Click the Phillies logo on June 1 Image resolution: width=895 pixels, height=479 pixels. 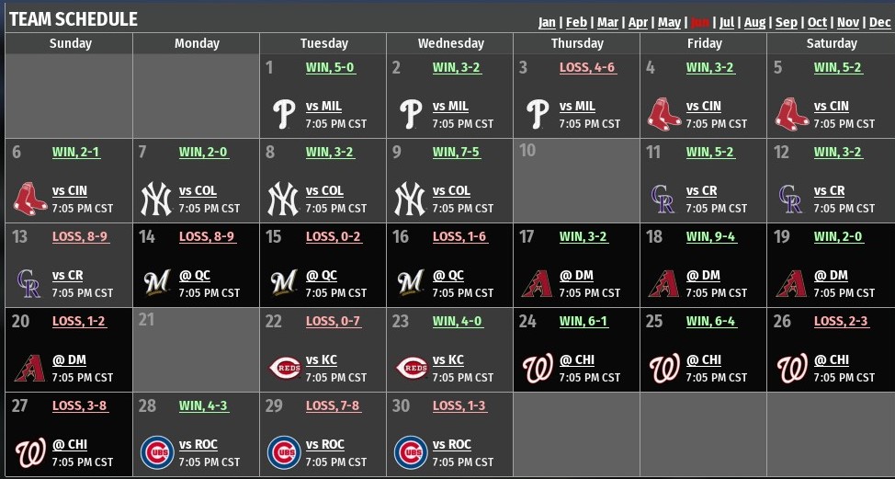[x=284, y=114]
